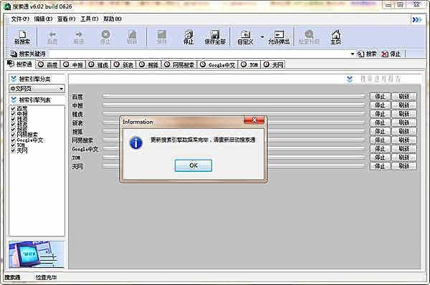The height and width of the screenshot is (285, 430).
Task: Switch to the Google中文 tab
Action: coord(218,64)
